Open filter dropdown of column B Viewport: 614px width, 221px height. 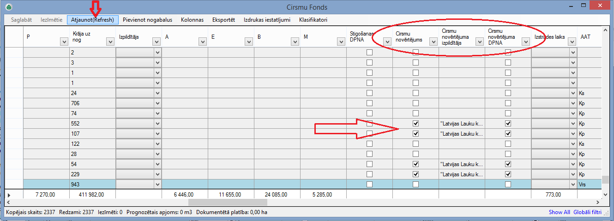pos(295,42)
